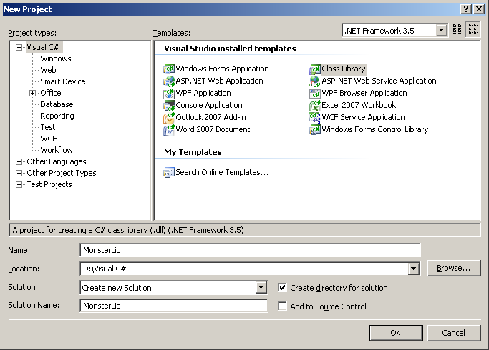Select the Windows Forms Application template icon
The image size is (489, 350).
(169, 69)
